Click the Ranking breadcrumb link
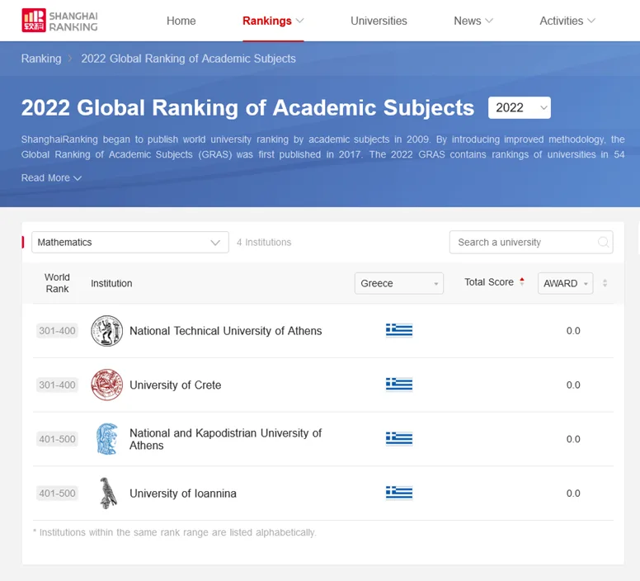The image size is (640, 581). 41,59
